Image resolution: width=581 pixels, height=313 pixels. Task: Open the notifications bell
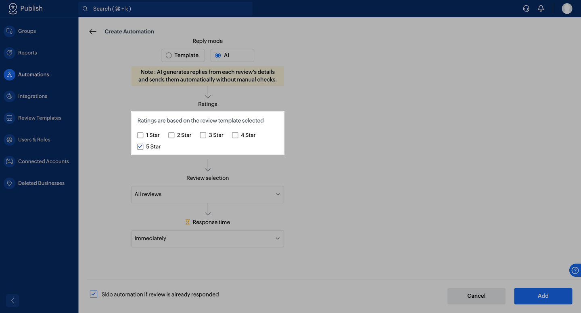tap(541, 8)
